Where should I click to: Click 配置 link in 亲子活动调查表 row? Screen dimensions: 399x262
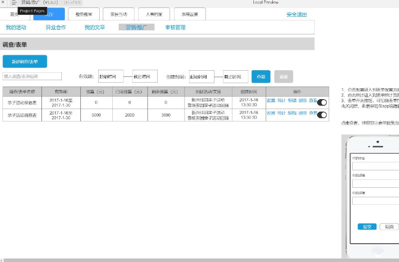point(271,113)
